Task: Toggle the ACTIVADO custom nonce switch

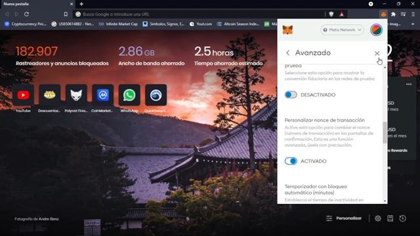Action: coord(291,161)
